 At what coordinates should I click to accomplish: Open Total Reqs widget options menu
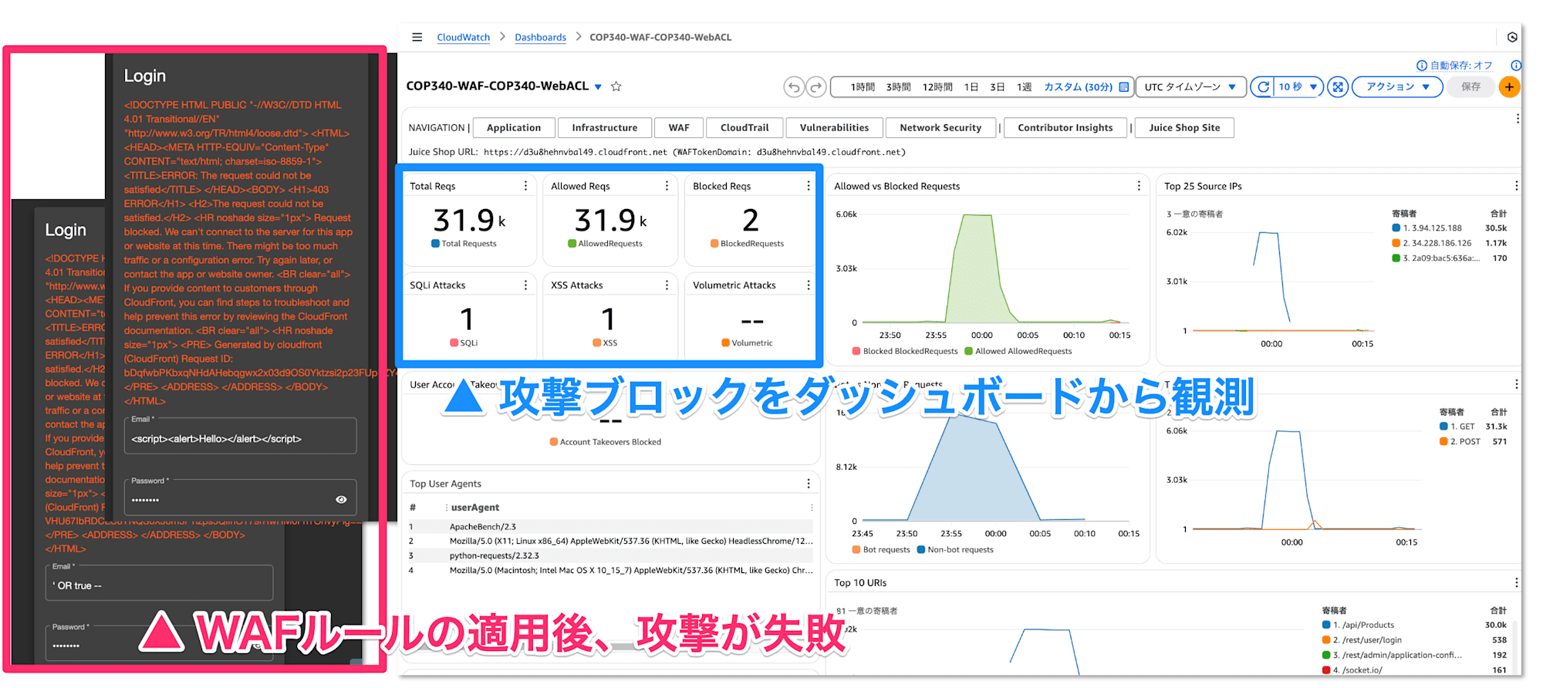(525, 186)
